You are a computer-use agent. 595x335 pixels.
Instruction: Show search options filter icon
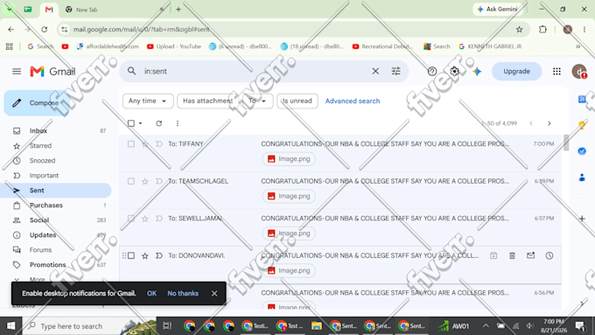tap(395, 71)
